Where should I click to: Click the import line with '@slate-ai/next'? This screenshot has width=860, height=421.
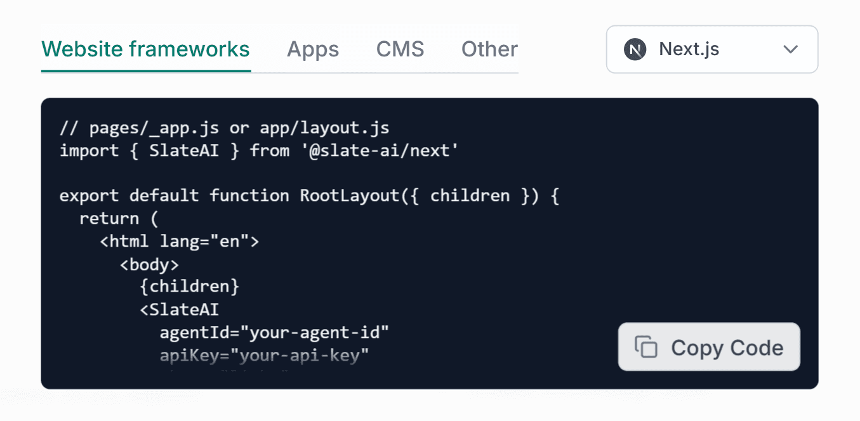[259, 150]
